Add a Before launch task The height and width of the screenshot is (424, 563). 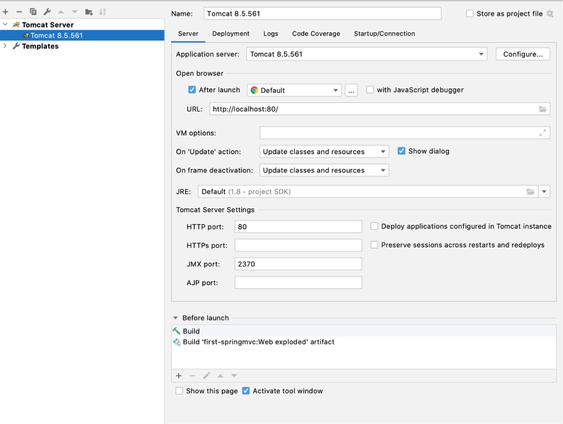tap(179, 376)
